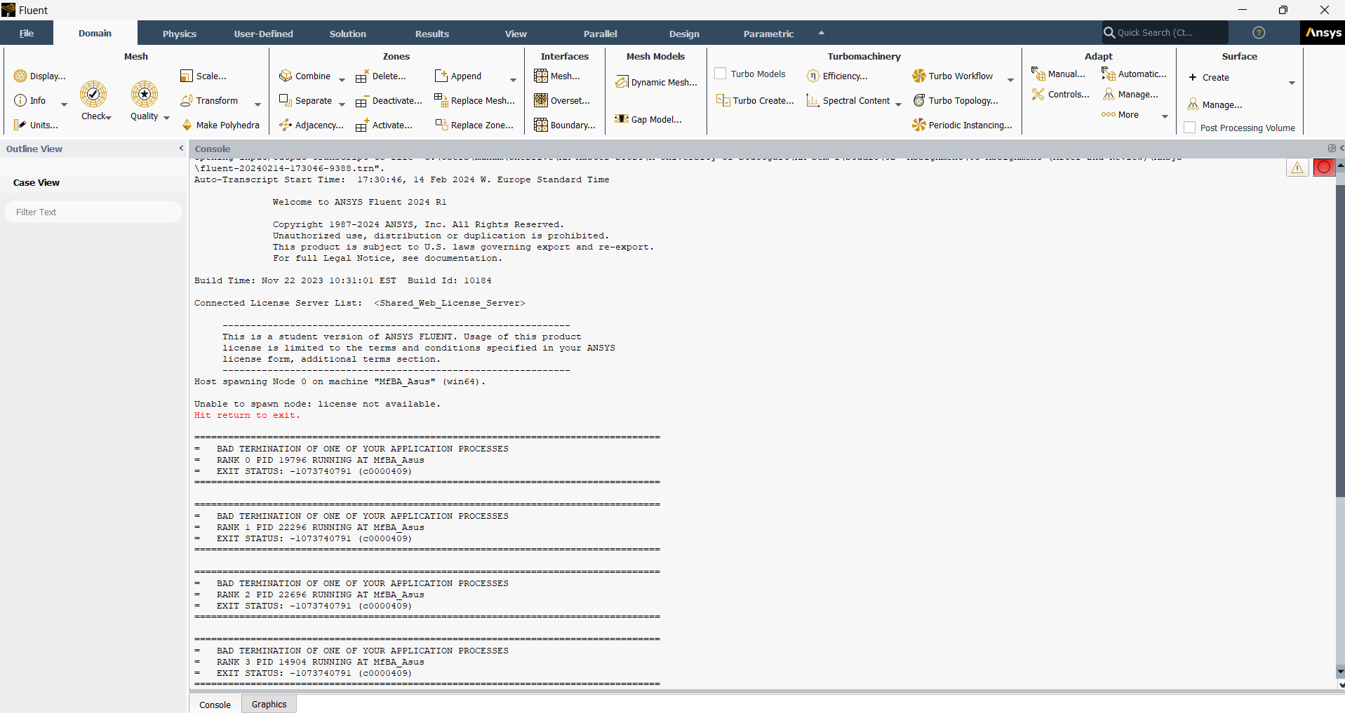Viewport: 1345px width, 713px height.
Task: Collapse the Outline View panel
Action: pos(181,149)
